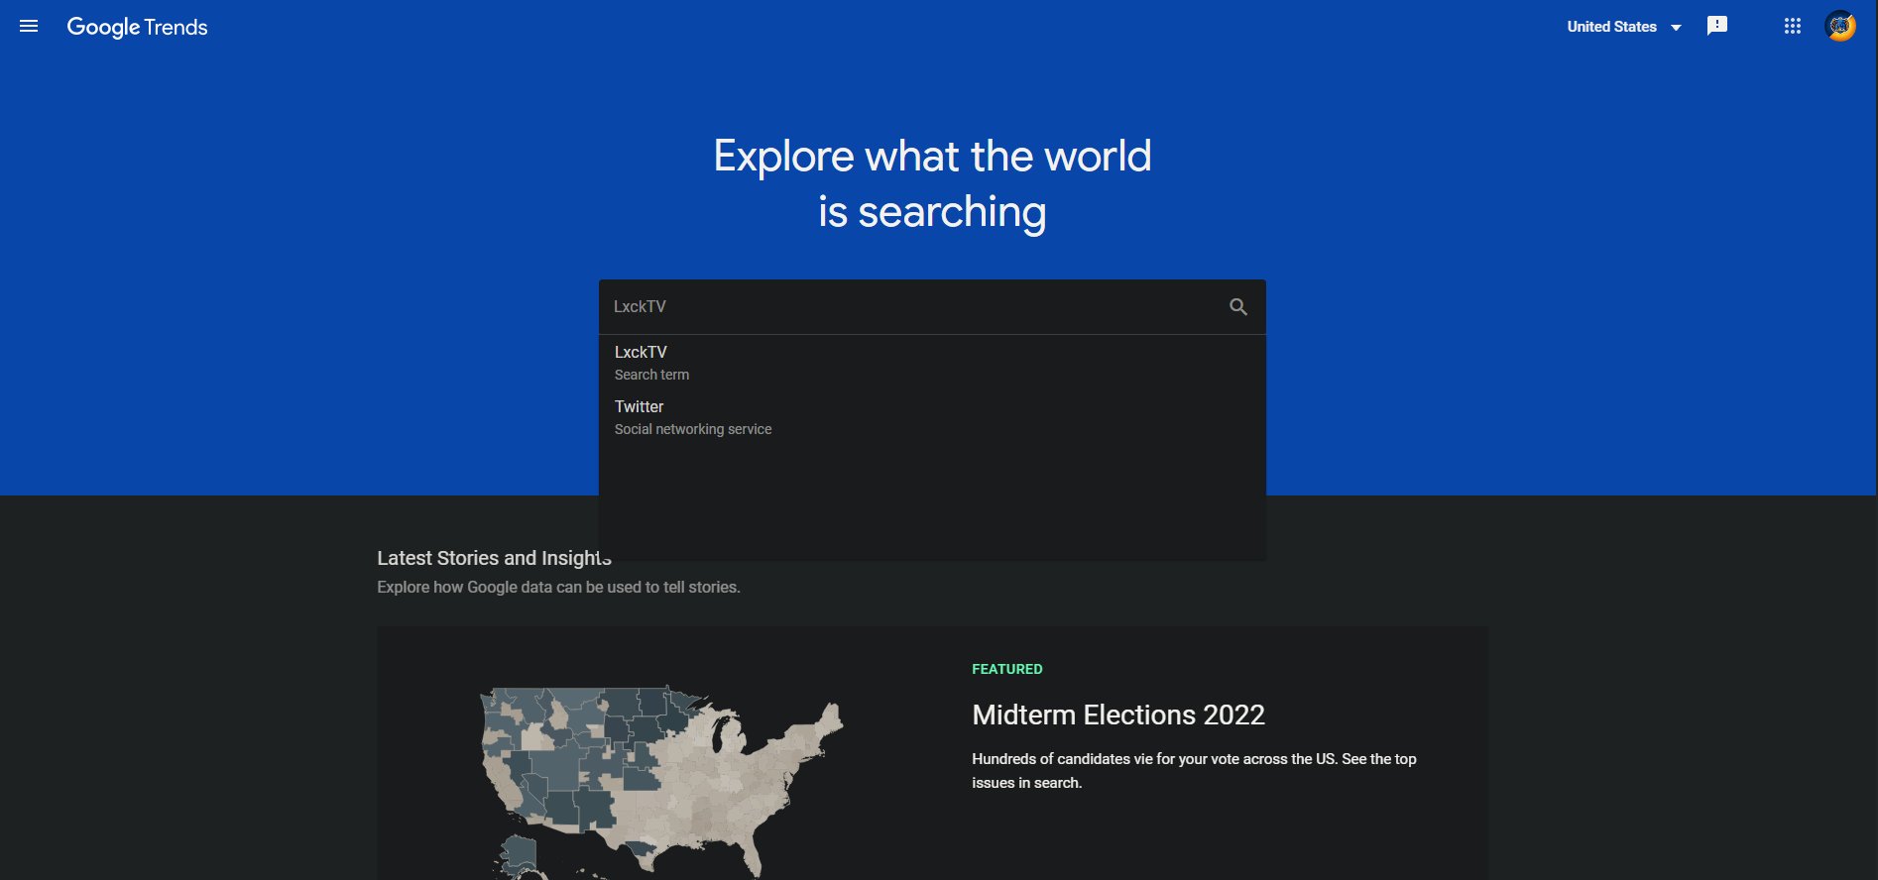Open the Google account avatar

coord(1840,27)
